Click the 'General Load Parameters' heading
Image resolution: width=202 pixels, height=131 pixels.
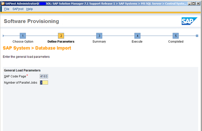click(x=22, y=70)
